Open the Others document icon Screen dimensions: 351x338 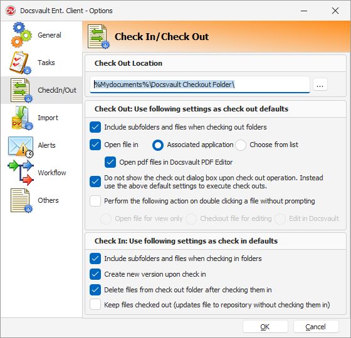pyautogui.click(x=21, y=200)
